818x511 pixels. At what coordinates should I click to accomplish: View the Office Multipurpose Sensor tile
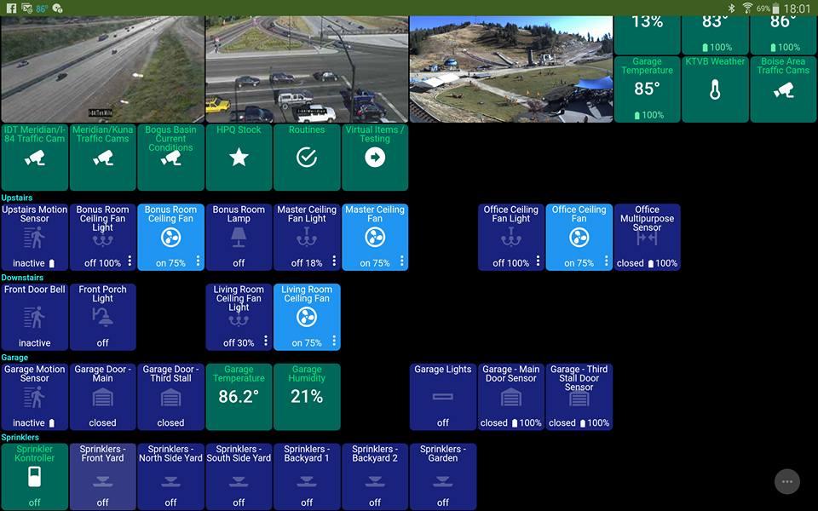(647, 238)
